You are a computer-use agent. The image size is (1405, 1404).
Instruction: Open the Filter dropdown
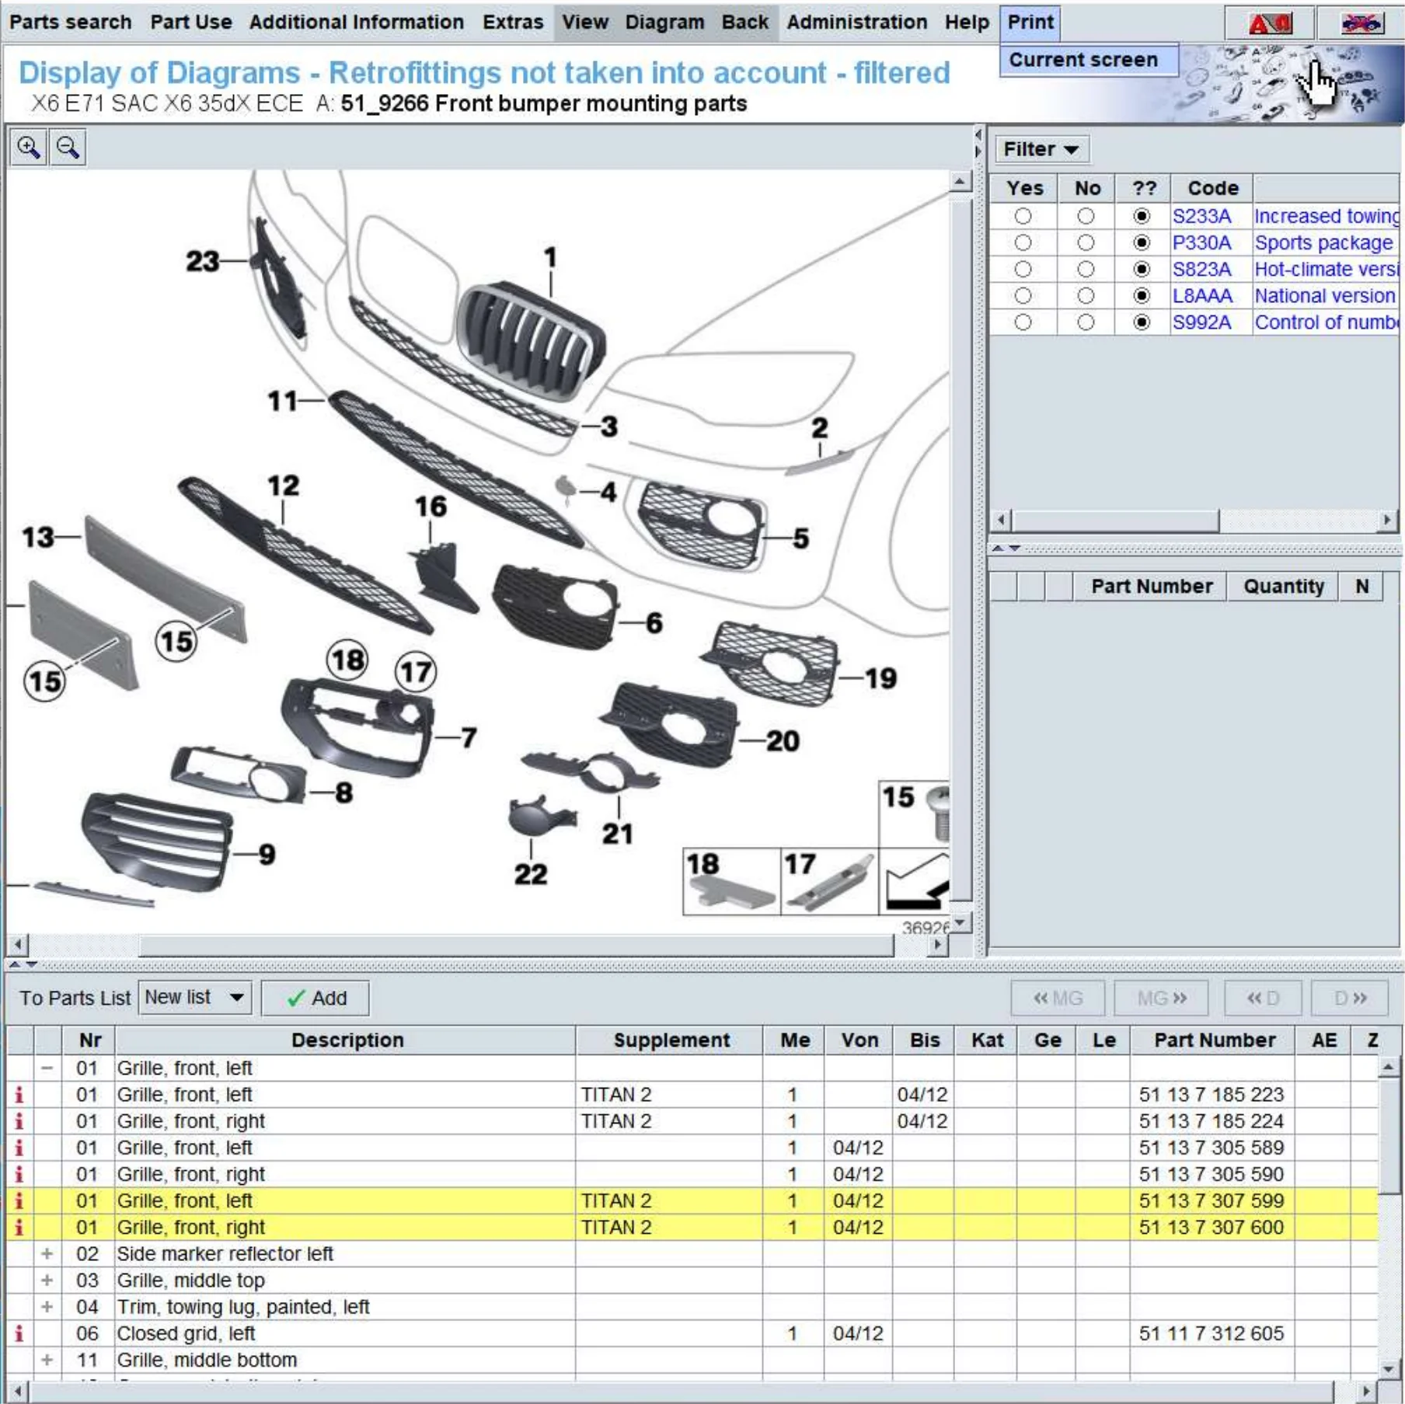[1040, 149]
